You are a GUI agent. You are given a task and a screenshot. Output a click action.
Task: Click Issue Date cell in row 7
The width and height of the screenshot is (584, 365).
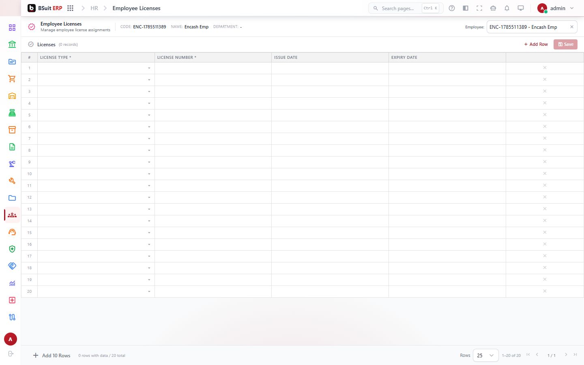pyautogui.click(x=330, y=139)
